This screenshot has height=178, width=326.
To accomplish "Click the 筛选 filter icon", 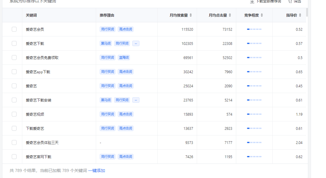I will [x=290, y=2].
